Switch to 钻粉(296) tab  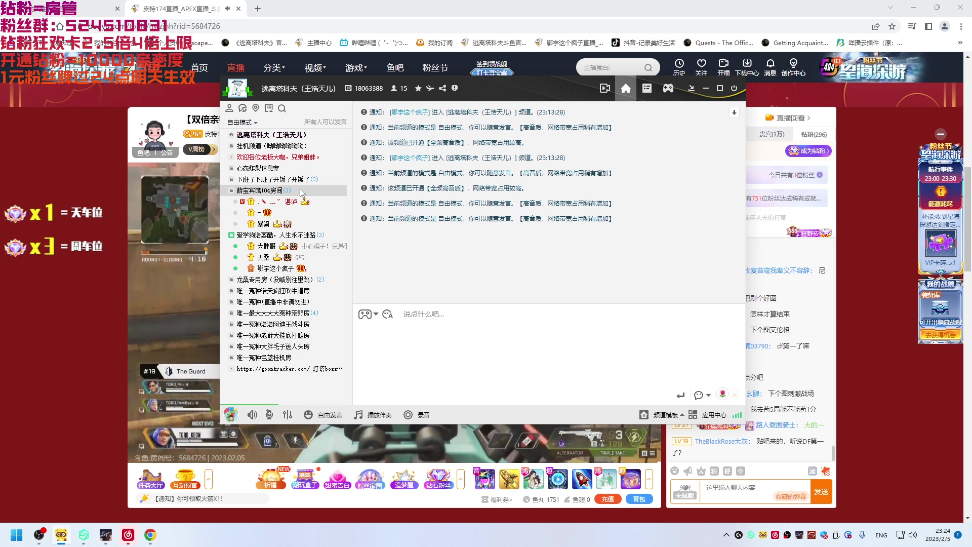click(x=814, y=134)
